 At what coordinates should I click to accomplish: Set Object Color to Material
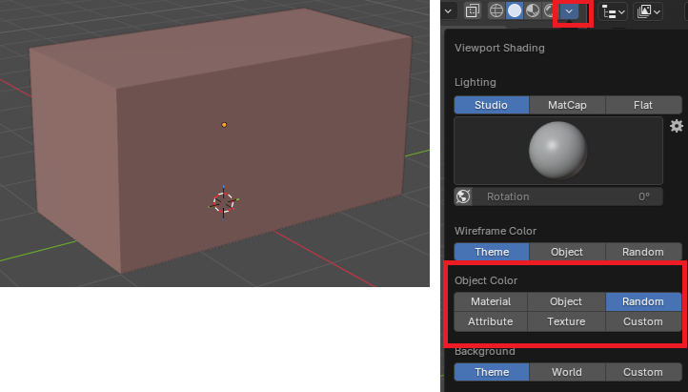491,301
